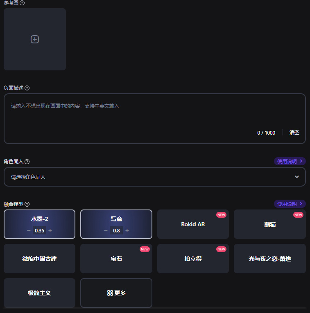Deselect the 水墨-2 fusion model
Image resolution: width=310 pixels, height=313 pixels.
coord(40,219)
